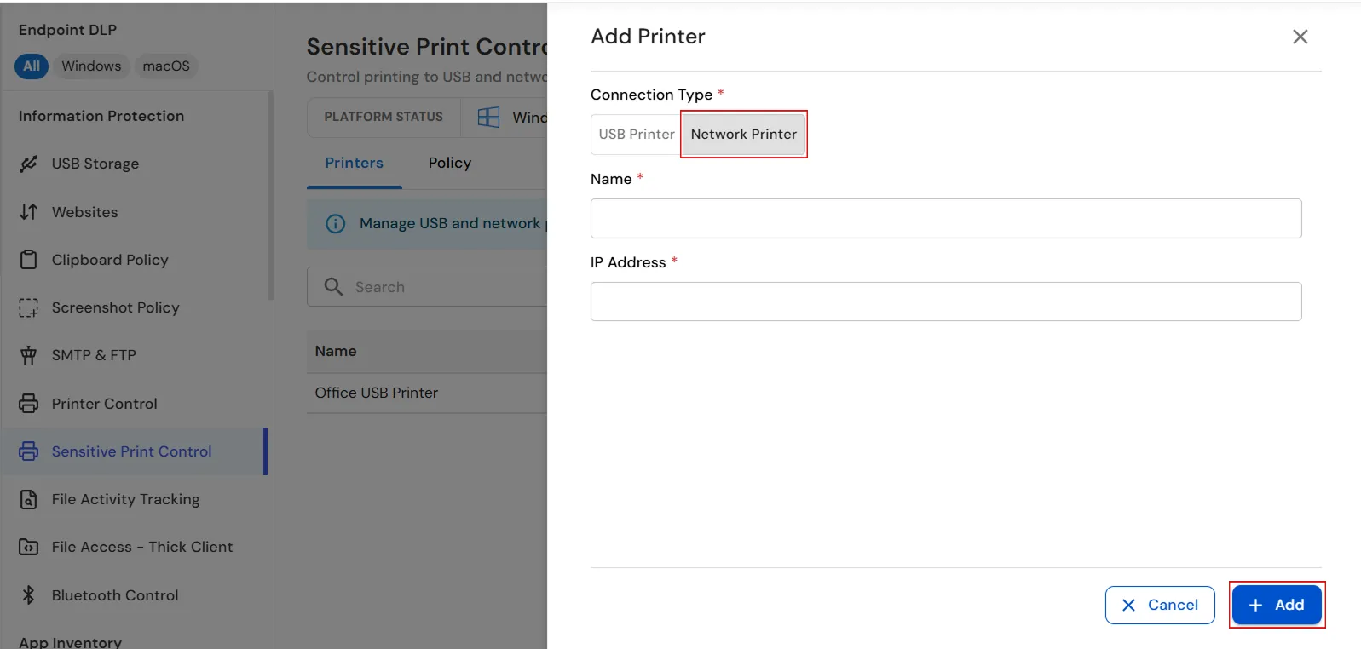Switch to the Policy tab

pos(449,163)
